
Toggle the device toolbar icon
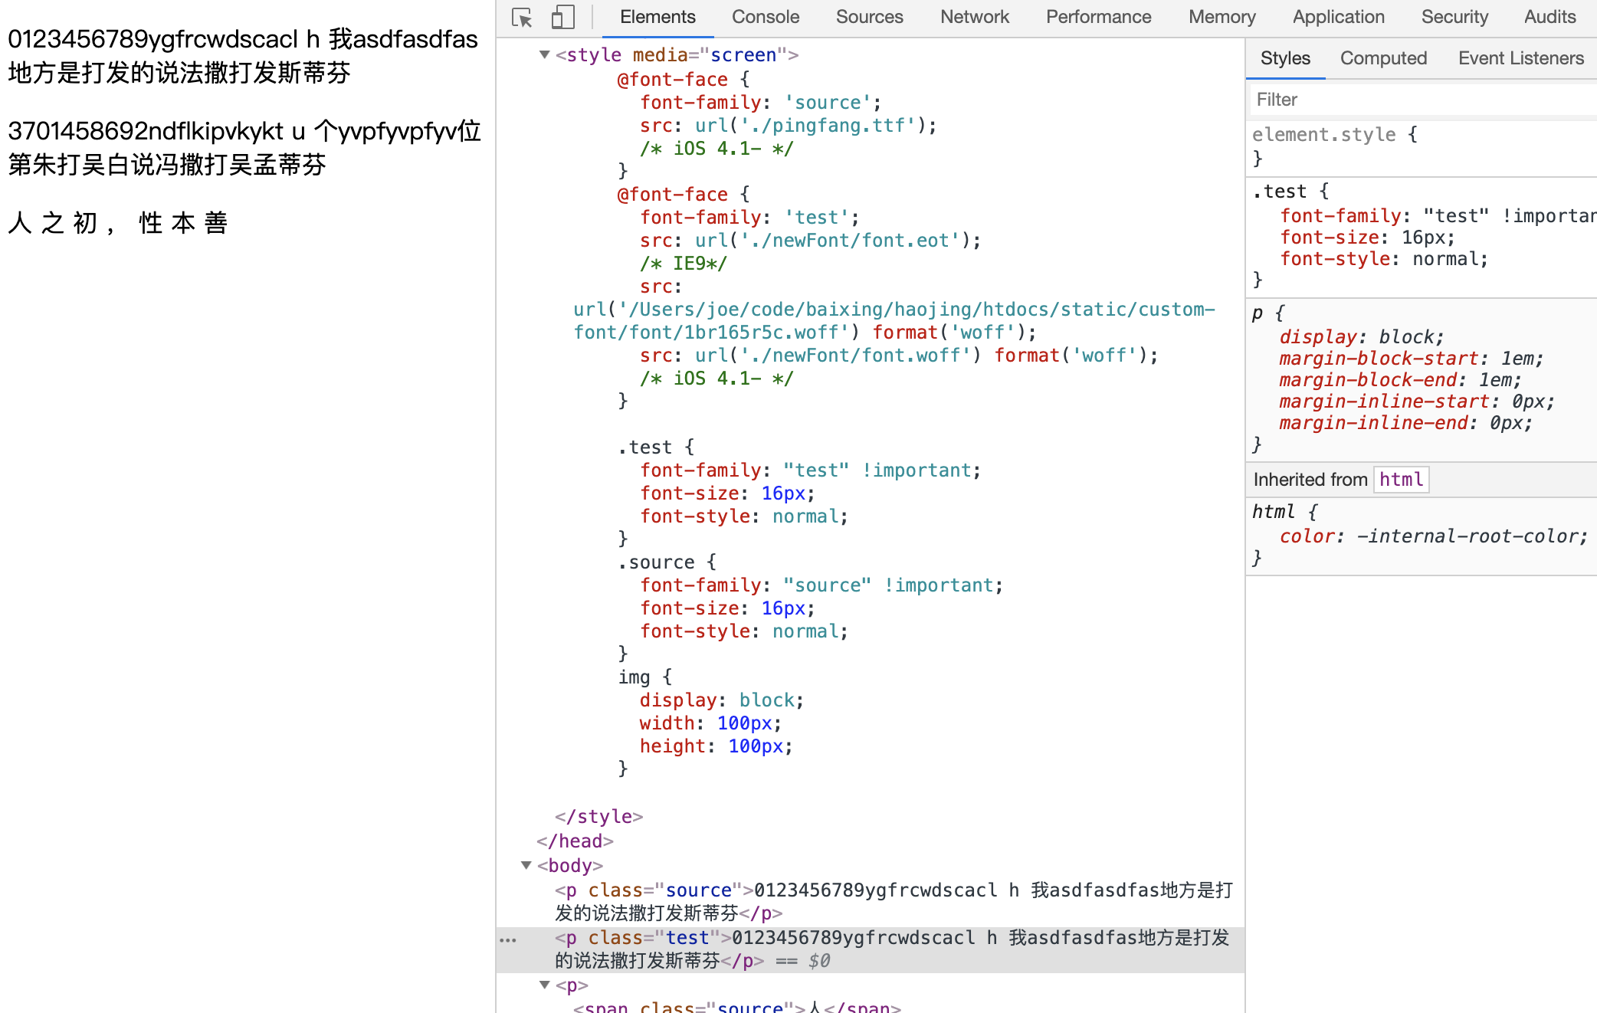562,18
